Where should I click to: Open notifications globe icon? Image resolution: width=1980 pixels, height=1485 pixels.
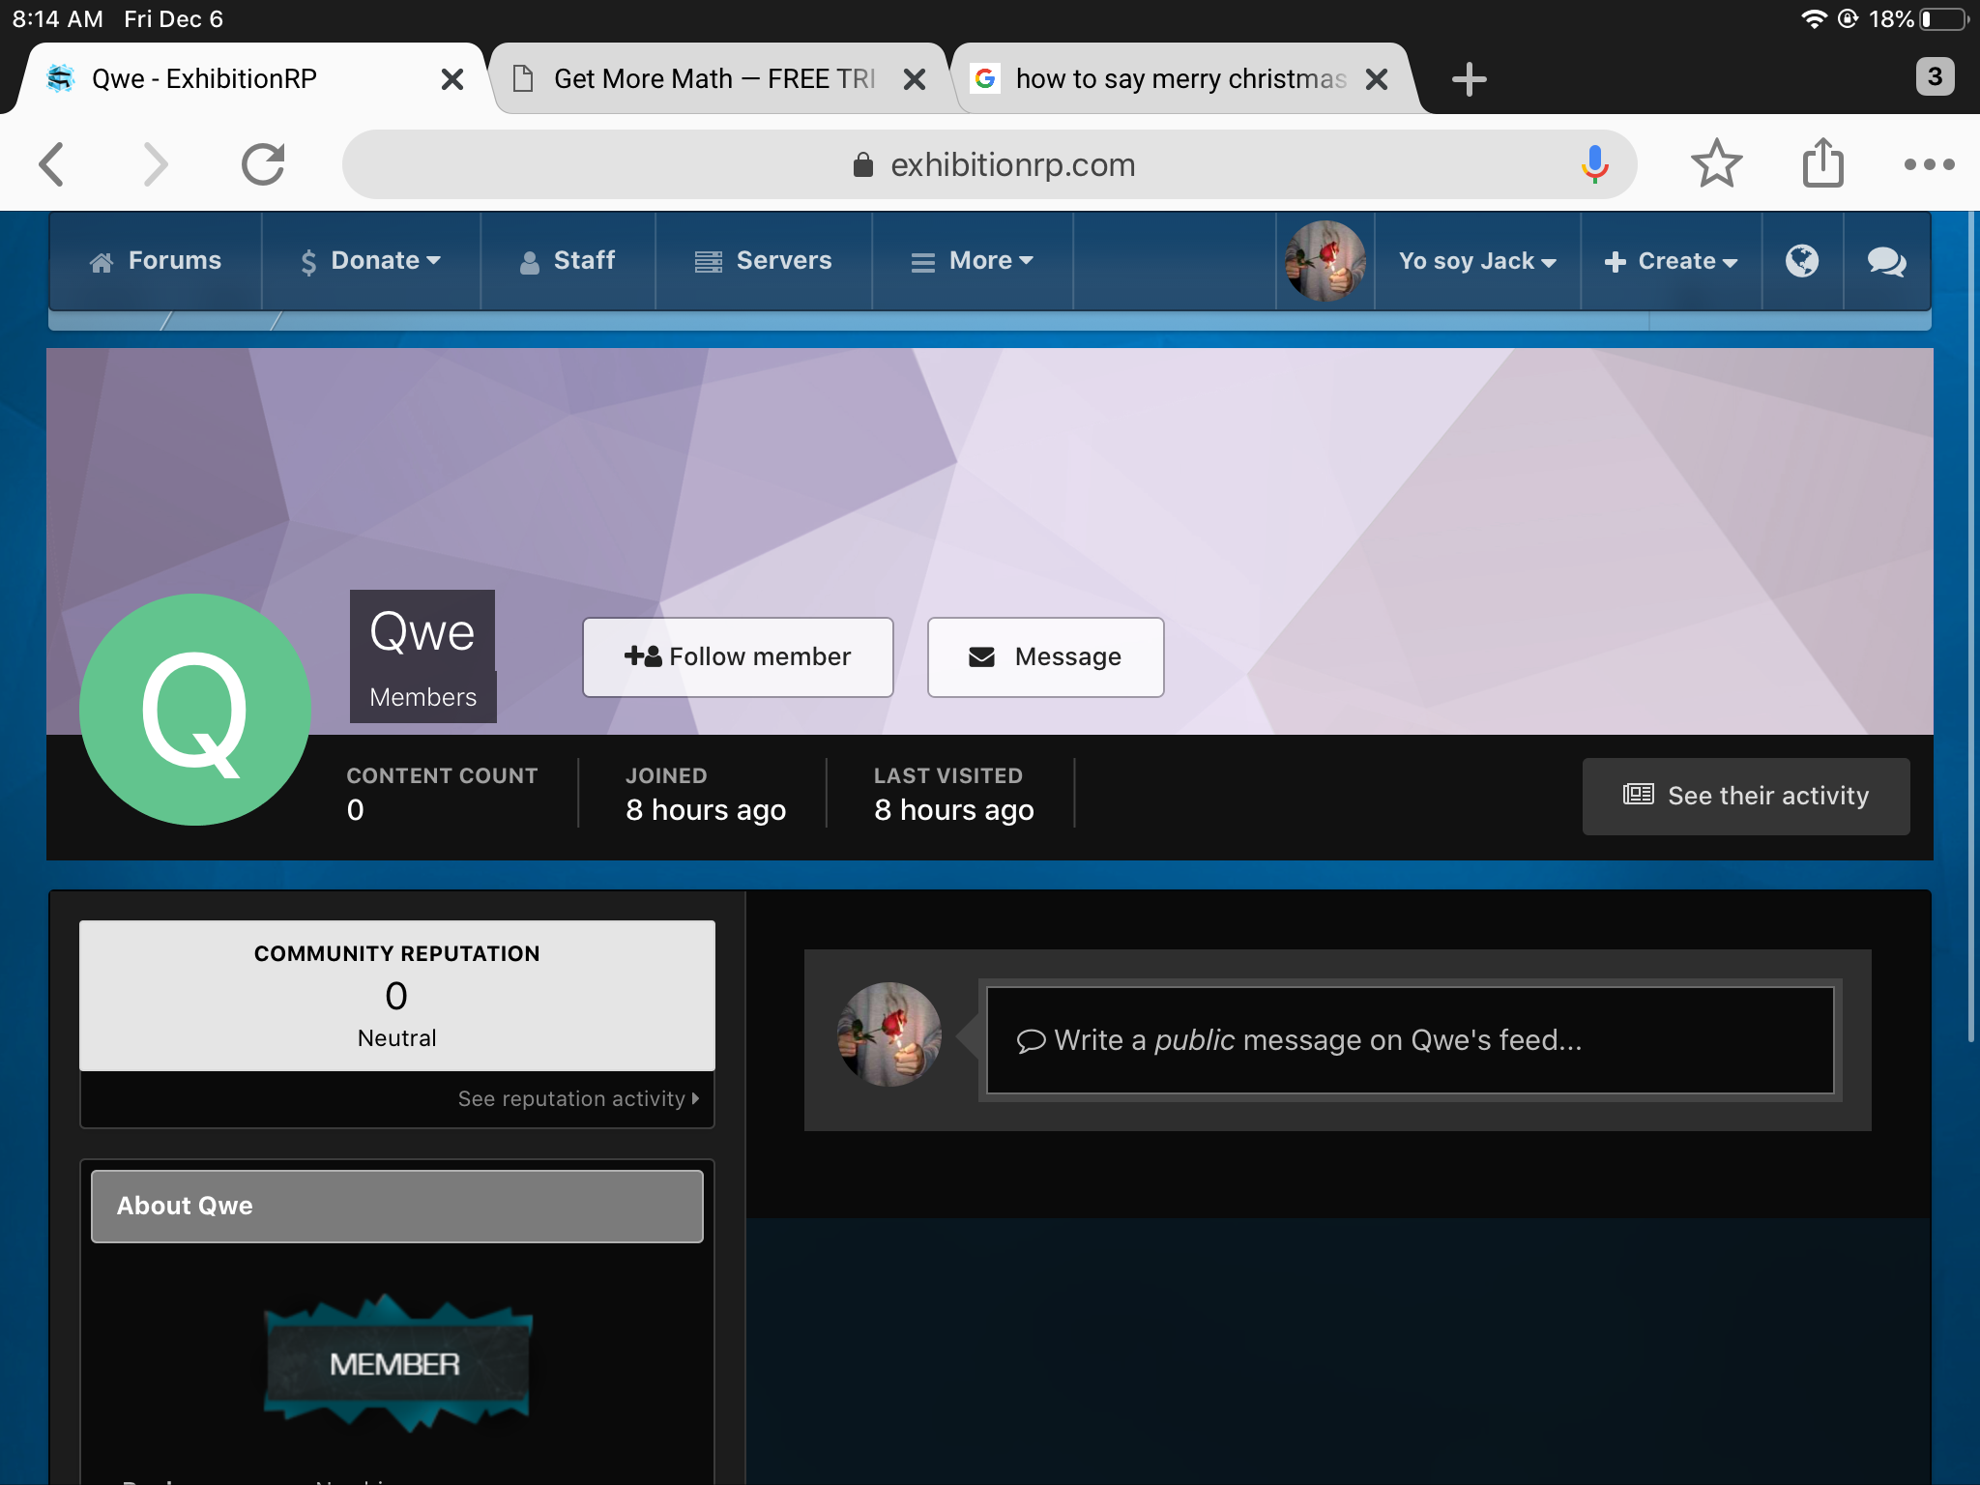coord(1802,261)
